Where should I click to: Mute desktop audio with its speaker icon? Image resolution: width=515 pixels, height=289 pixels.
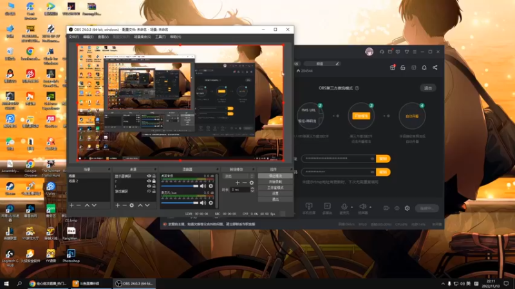[203, 186]
